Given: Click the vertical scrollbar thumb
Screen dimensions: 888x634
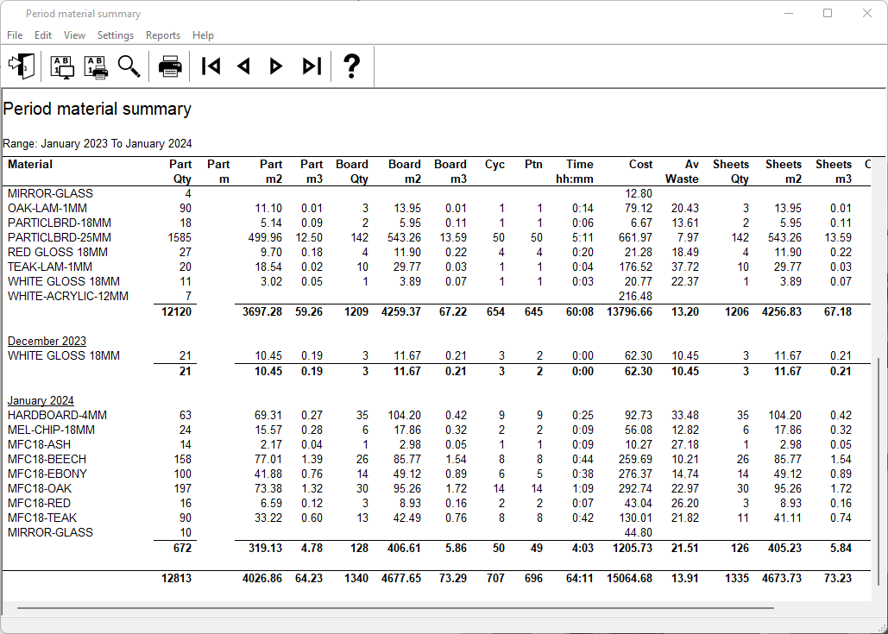Looking at the screenshot, I should [879, 472].
